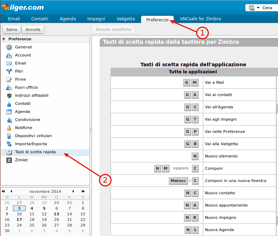Click the Contatti person icon in sidebar
This screenshot has height=236, width=278.
click(x=9, y=104)
